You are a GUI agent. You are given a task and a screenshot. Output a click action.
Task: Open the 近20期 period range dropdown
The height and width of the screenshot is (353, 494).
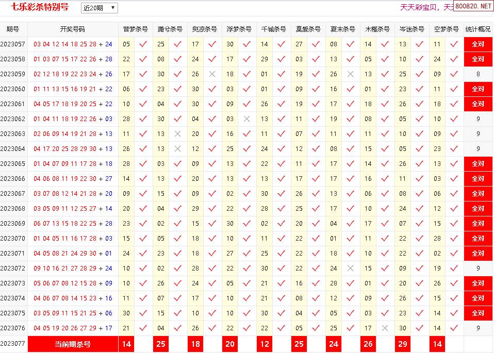[99, 8]
